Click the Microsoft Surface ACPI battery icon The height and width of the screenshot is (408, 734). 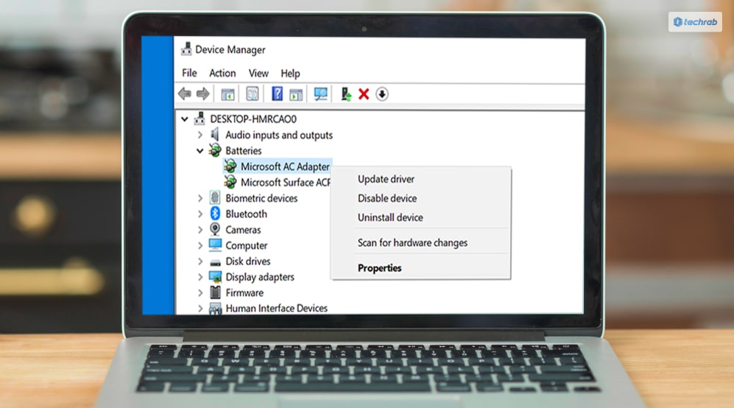230,182
